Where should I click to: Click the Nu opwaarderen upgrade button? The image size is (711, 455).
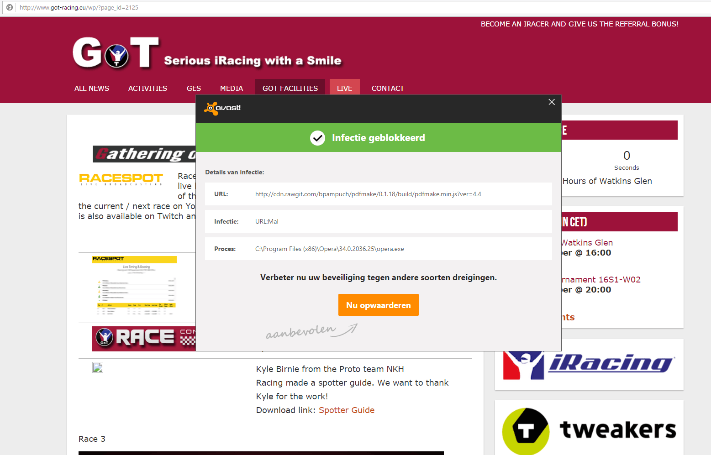(x=379, y=305)
